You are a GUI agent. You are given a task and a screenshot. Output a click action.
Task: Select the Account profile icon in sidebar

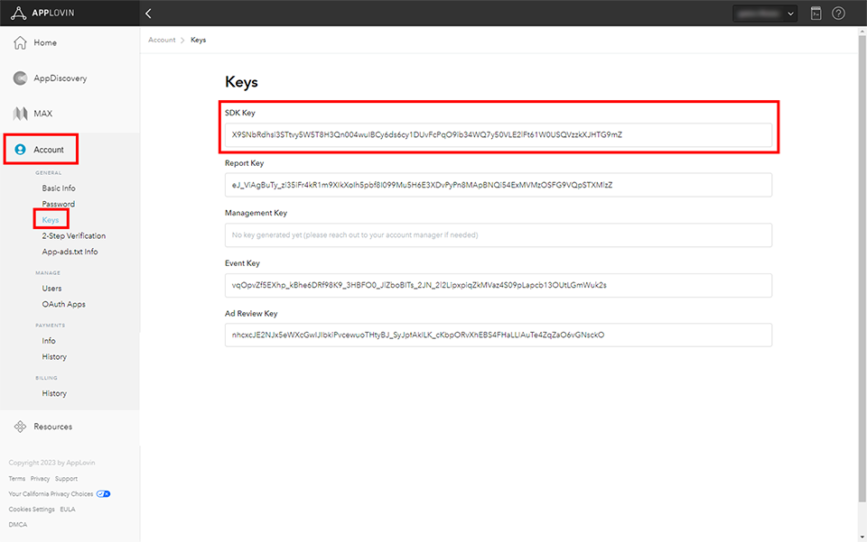[x=20, y=150]
